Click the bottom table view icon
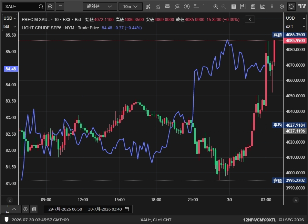The image size is (308, 224). [x=34, y=209]
